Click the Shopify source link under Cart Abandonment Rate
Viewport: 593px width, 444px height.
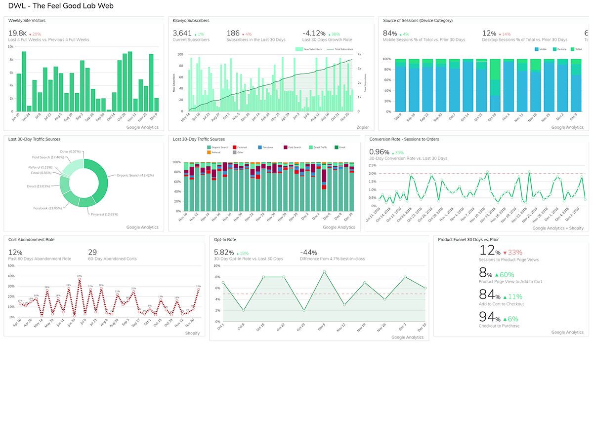[193, 333]
